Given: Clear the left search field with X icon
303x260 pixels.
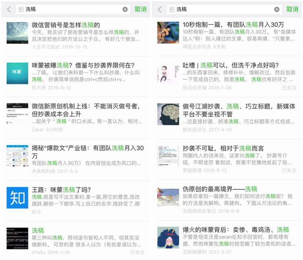Looking at the screenshot, I should click(125, 9).
